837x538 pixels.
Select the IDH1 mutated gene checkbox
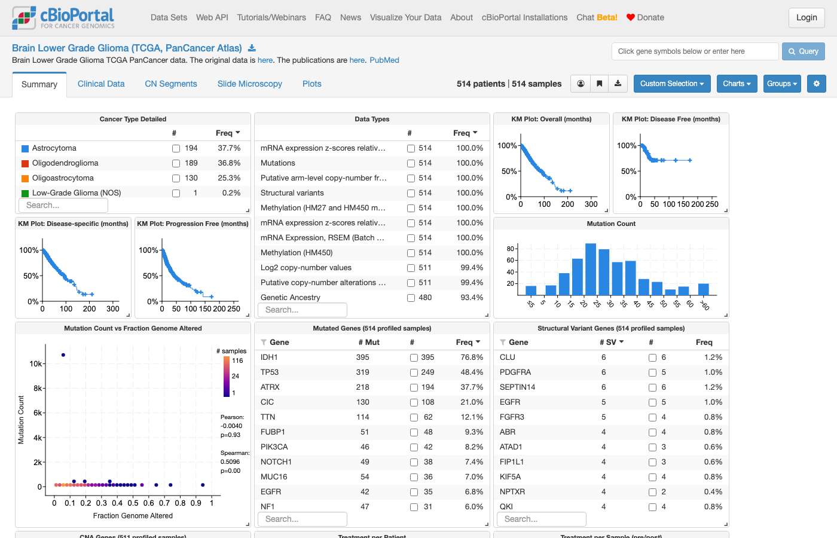pyautogui.click(x=414, y=357)
